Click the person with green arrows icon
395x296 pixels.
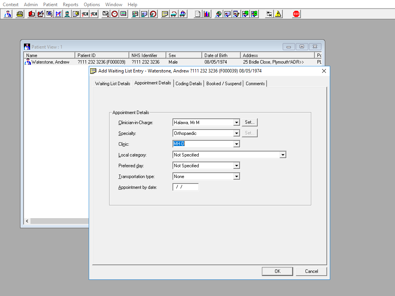pos(254,14)
